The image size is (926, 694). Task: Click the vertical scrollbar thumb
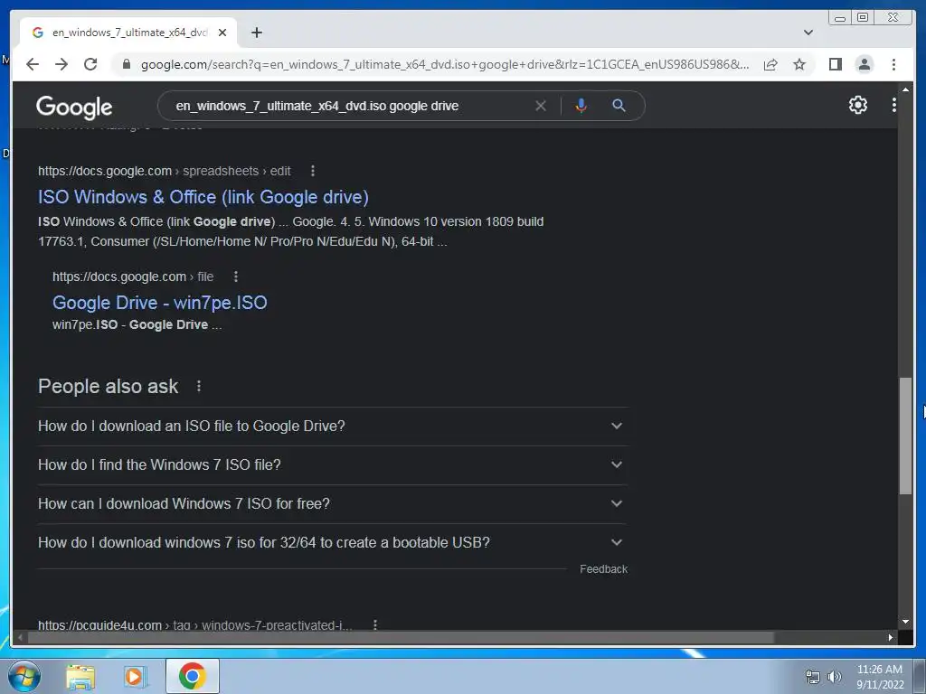pyautogui.click(x=905, y=436)
